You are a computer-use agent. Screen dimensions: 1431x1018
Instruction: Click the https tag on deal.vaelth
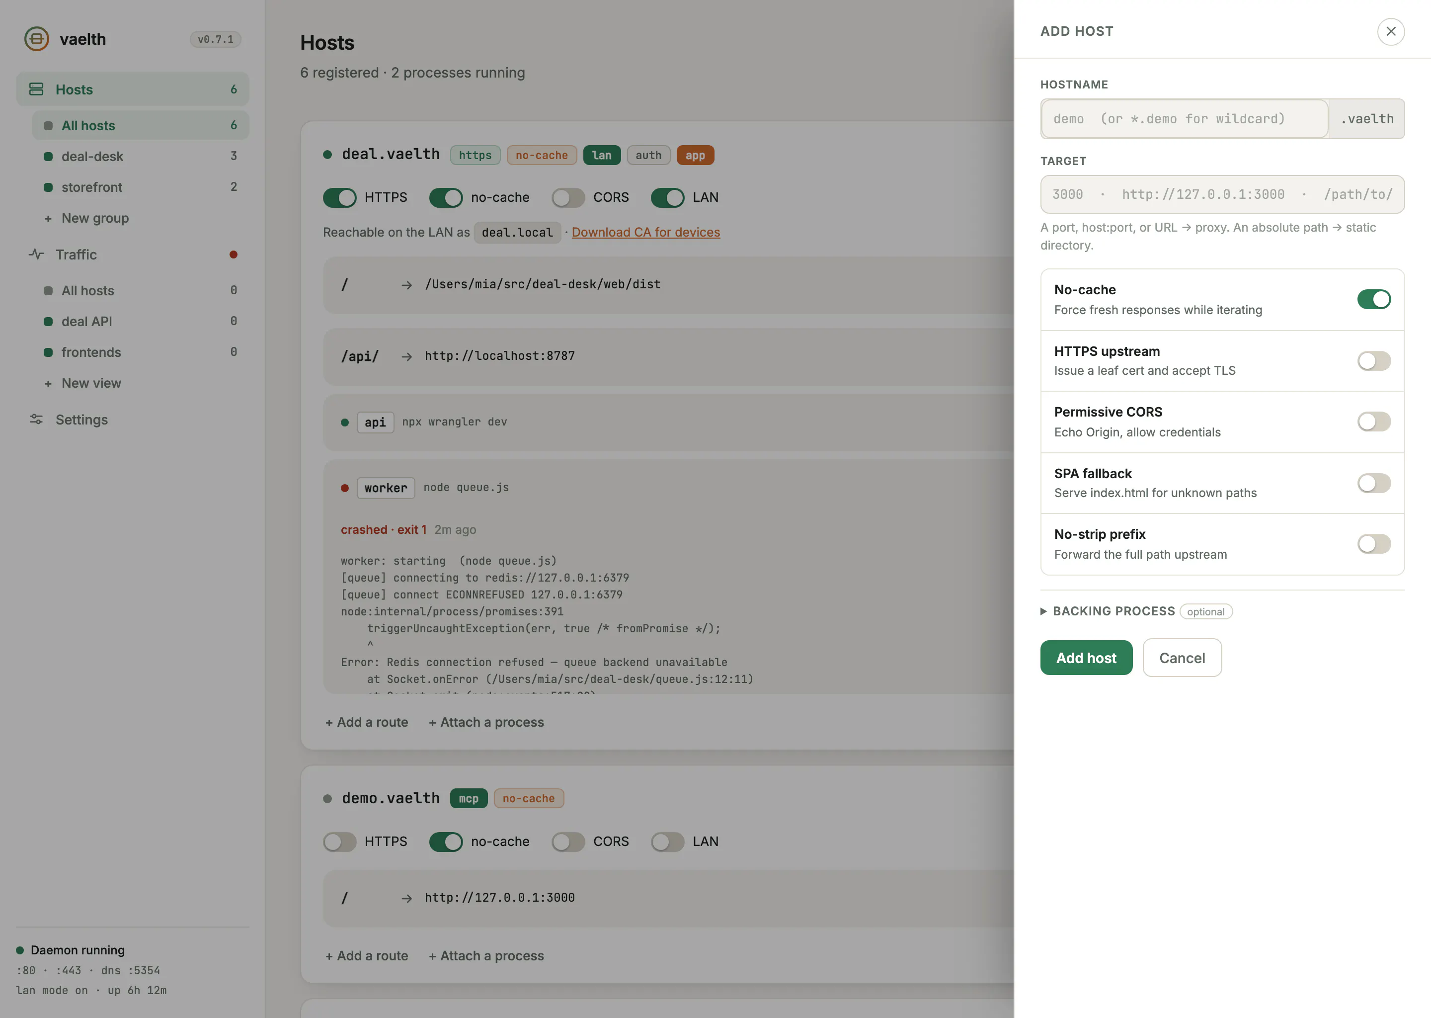(475, 155)
